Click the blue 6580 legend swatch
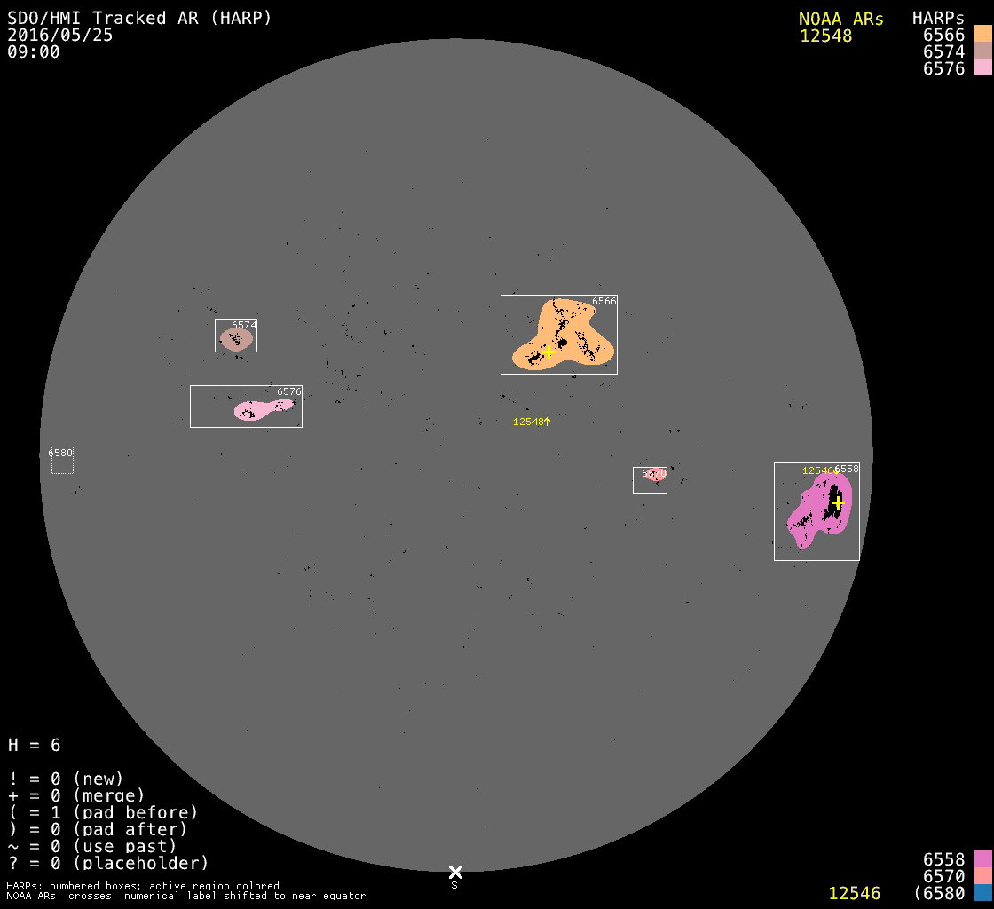 pos(982,893)
